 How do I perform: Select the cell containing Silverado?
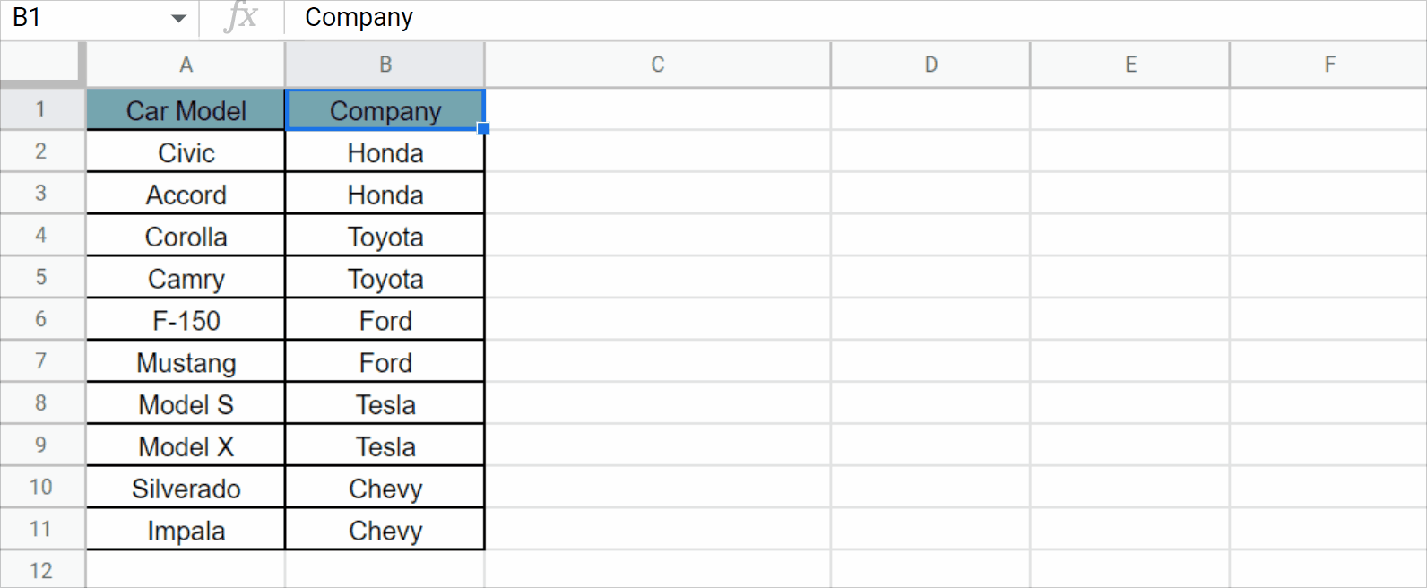pos(186,489)
